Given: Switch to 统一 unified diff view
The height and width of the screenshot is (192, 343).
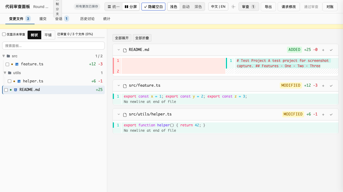Looking at the screenshot, I should pyautogui.click(x=113, y=7).
